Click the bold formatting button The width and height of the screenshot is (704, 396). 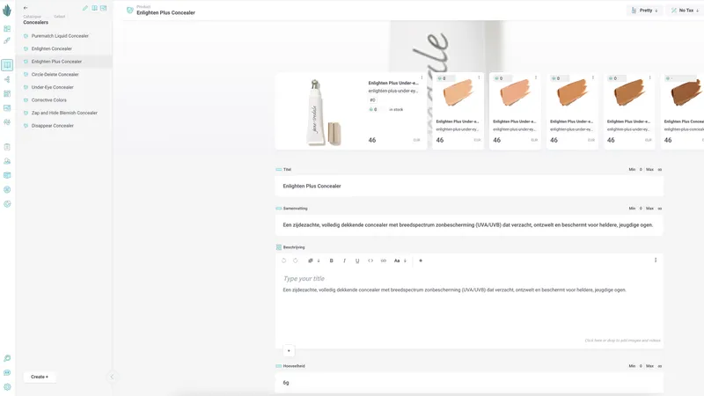coord(331,260)
